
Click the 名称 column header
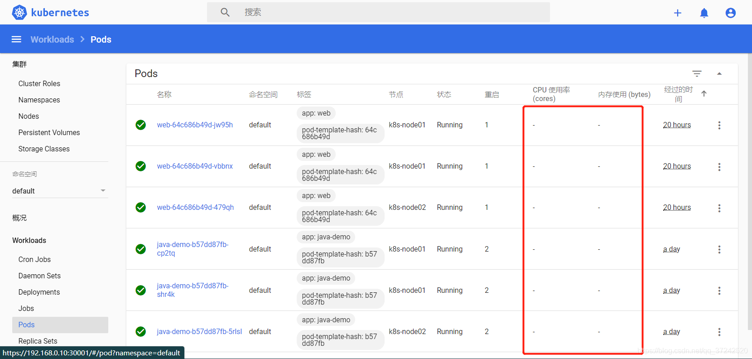(164, 94)
